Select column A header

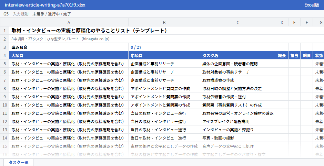[69, 22]
